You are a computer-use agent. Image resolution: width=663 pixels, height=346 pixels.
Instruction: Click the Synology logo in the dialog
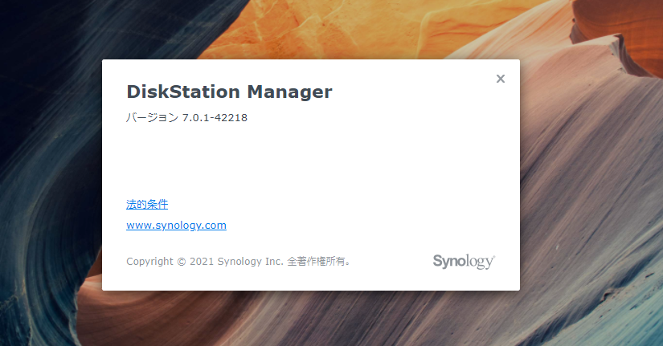[x=464, y=262]
